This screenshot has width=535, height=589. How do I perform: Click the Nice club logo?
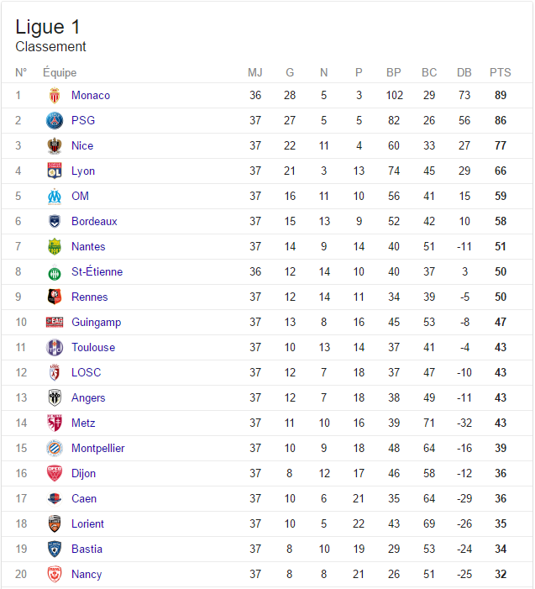(x=55, y=145)
